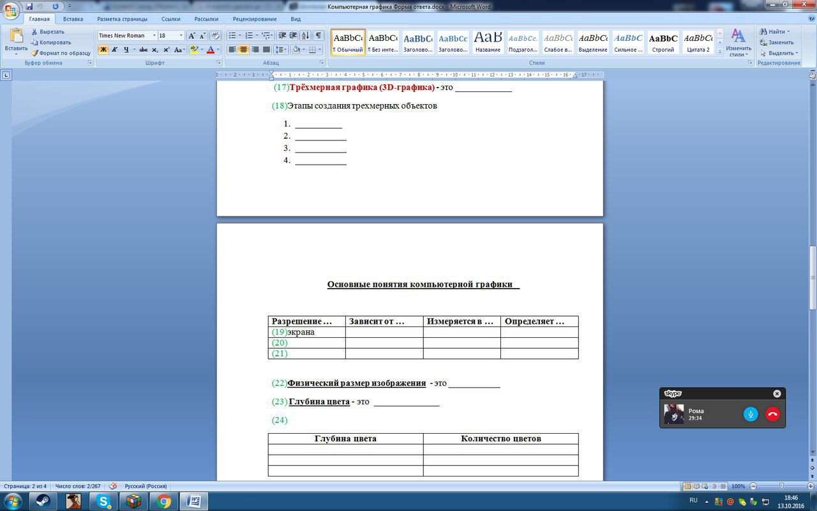Image resolution: width=817 pixels, height=511 pixels.
Task: Toggle underline (Ч) formatting
Action: click(126, 50)
